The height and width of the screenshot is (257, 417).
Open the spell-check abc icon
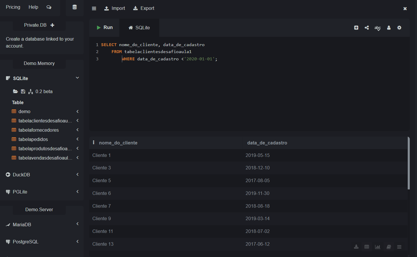pyautogui.click(x=377, y=28)
